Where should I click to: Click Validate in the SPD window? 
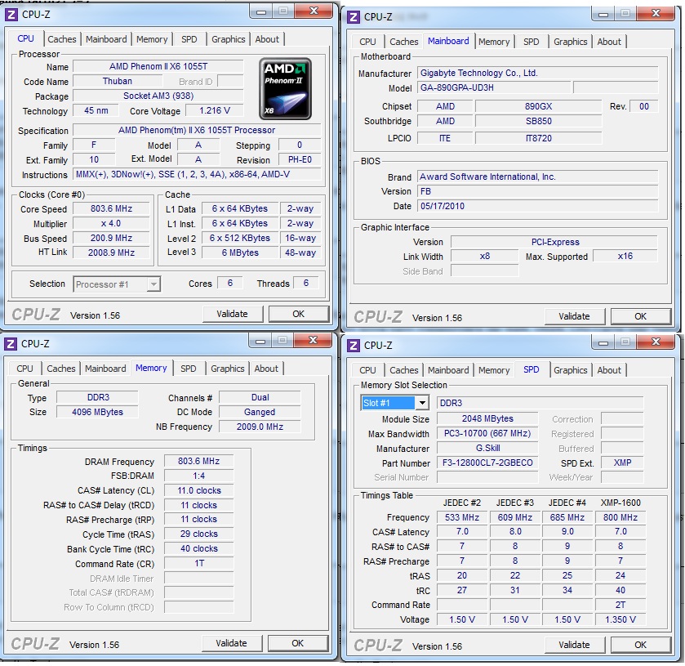(575, 645)
